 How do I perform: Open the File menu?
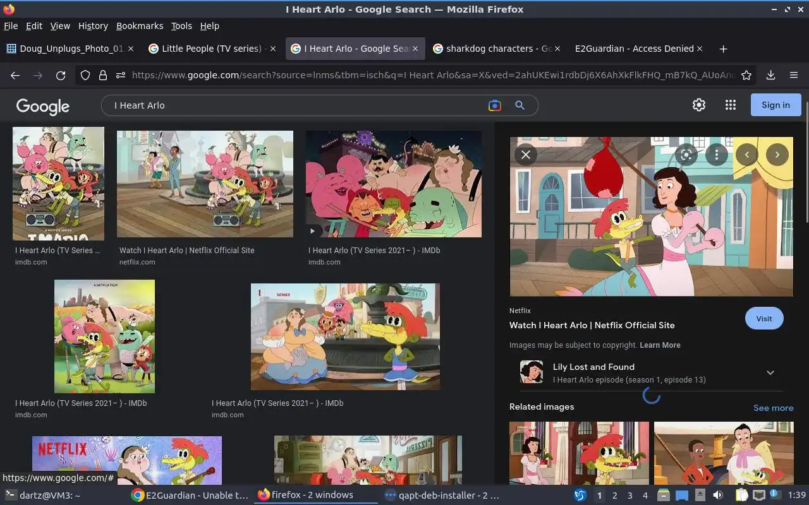pyautogui.click(x=11, y=26)
